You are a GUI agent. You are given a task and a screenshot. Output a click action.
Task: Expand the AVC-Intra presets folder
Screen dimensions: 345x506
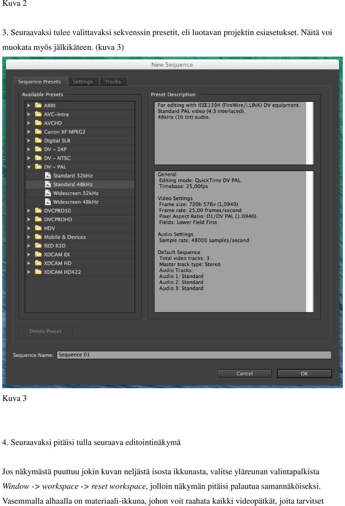pyautogui.click(x=29, y=114)
